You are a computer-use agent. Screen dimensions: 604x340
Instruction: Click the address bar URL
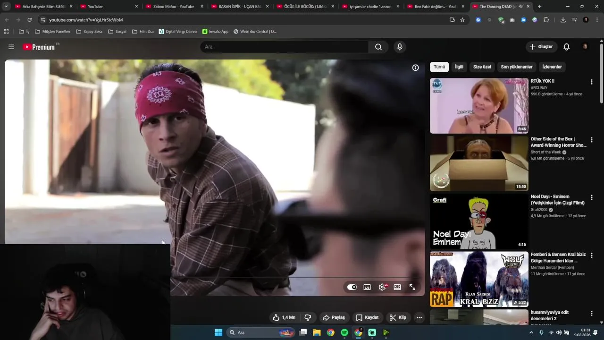point(86,20)
